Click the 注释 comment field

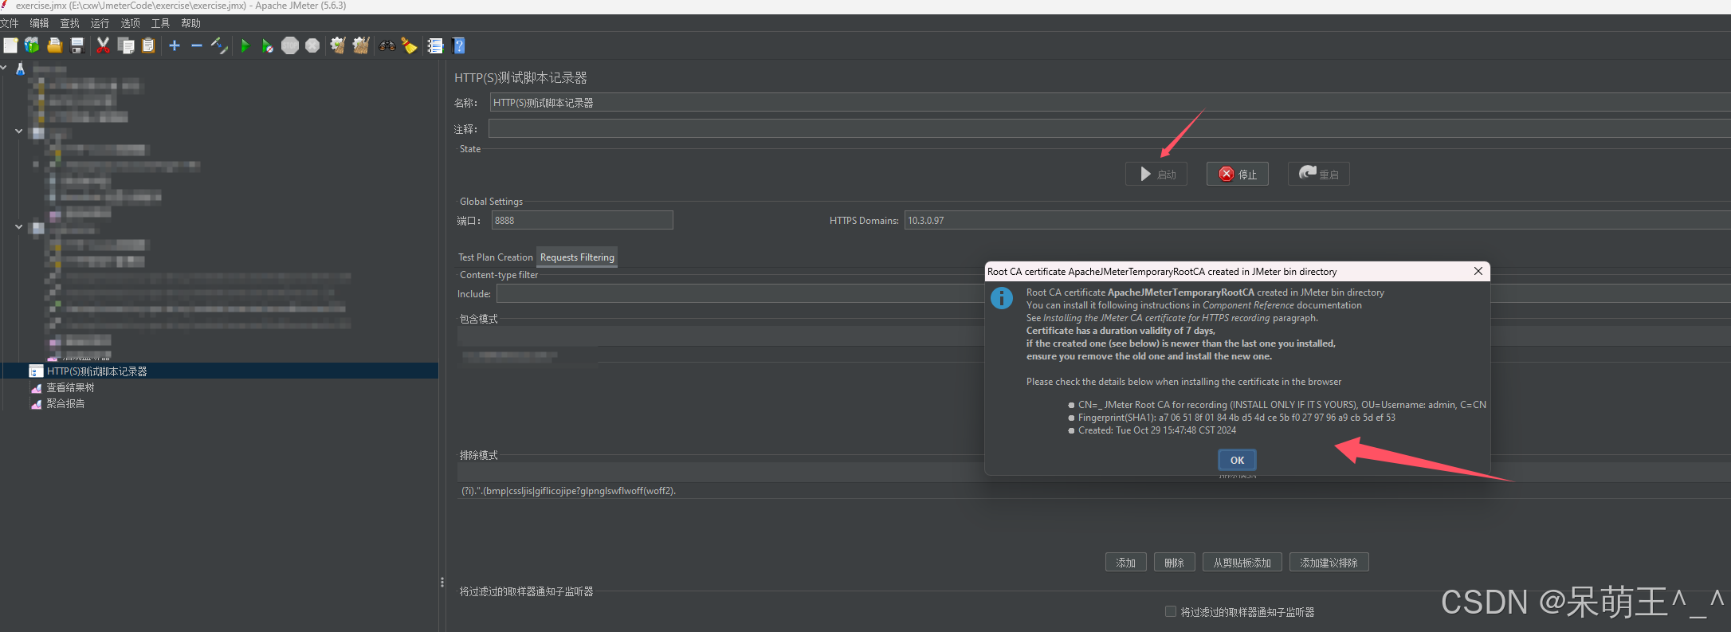(1109, 128)
